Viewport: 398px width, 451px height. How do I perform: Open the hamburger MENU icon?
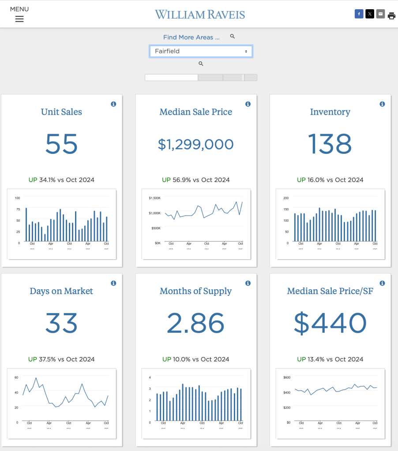pyautogui.click(x=19, y=19)
